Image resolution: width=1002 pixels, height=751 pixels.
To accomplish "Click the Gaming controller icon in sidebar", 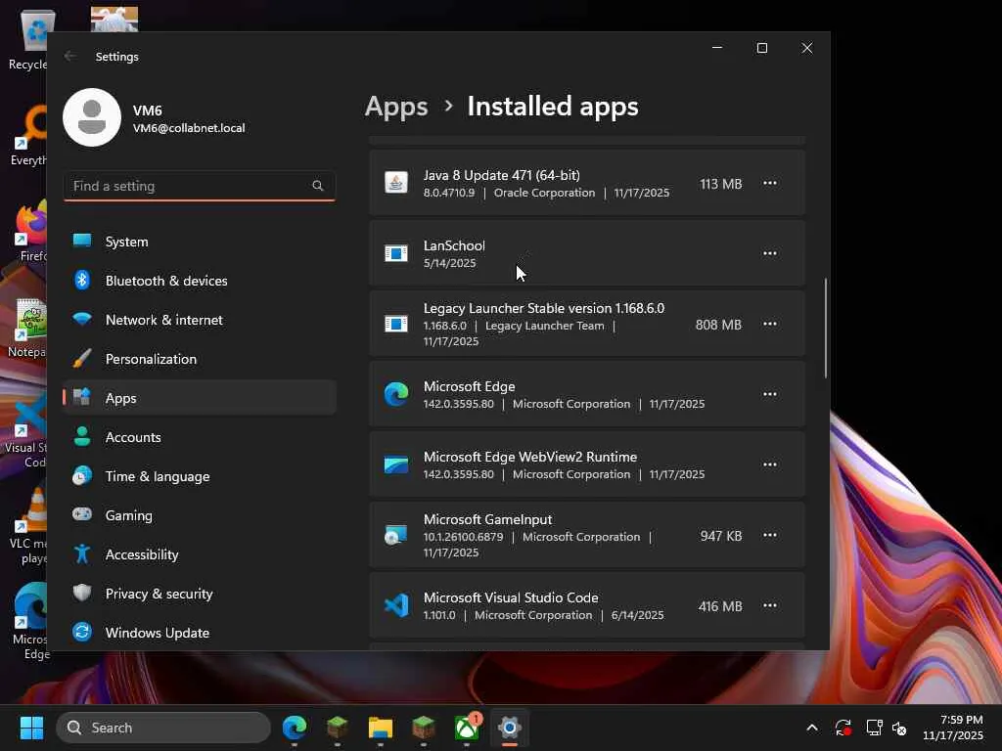I will coord(82,514).
